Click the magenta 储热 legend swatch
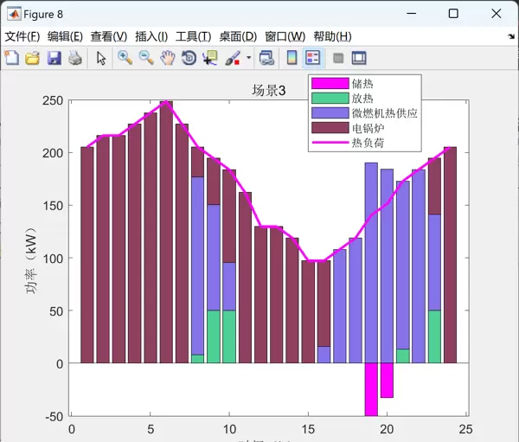Image resolution: width=519 pixels, height=442 pixels. (329, 84)
